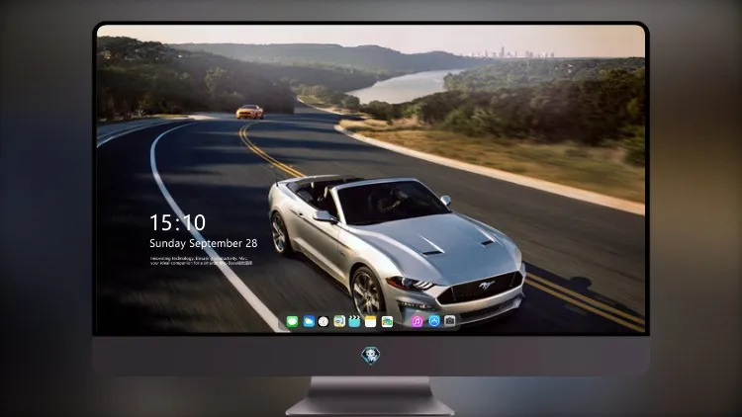Click the Sunday September 28 date text

point(204,243)
